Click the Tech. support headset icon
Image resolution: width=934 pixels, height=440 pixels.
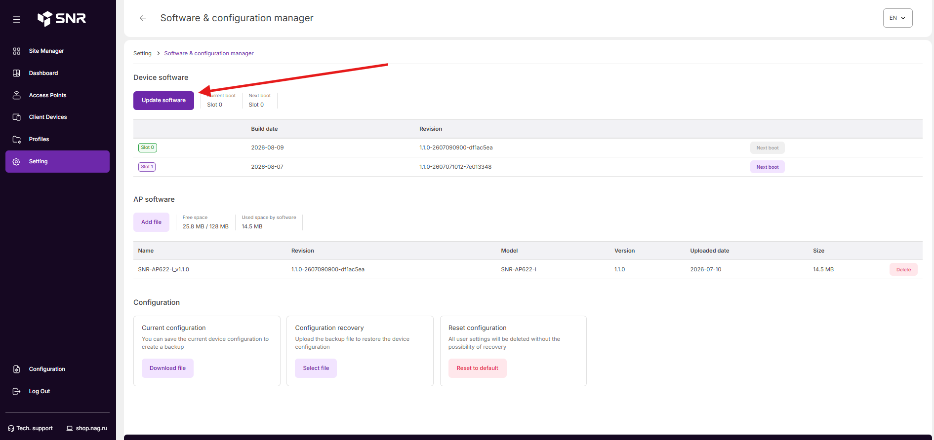click(11, 428)
